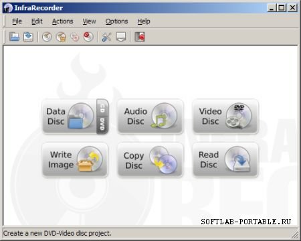Open the File menu
The width and height of the screenshot is (301, 241).
(x=17, y=21)
